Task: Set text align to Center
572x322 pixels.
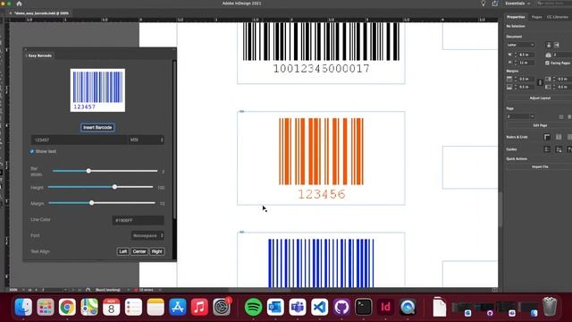Action: pyautogui.click(x=139, y=251)
